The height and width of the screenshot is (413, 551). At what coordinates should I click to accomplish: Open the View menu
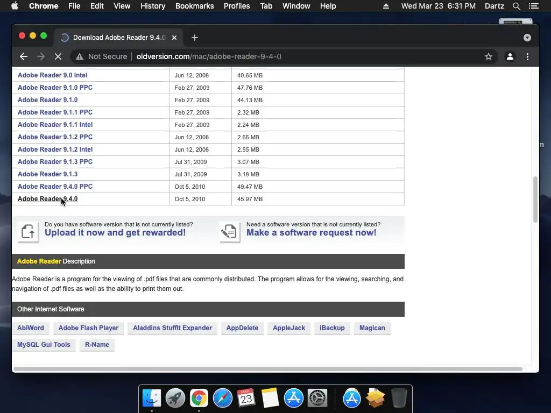(x=122, y=6)
